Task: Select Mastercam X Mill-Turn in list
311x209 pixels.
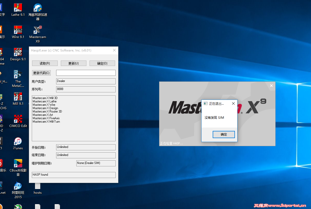Action: [x=46, y=122]
